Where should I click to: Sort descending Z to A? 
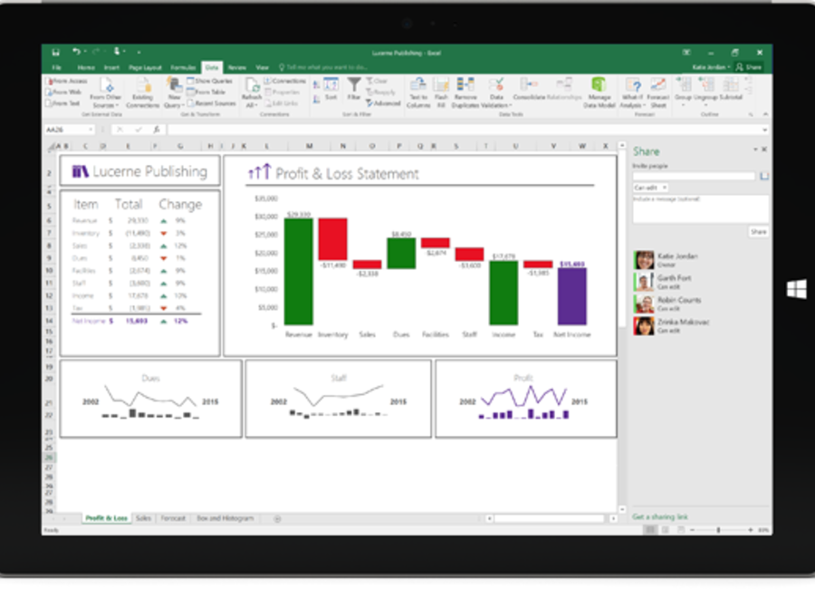coord(317,99)
